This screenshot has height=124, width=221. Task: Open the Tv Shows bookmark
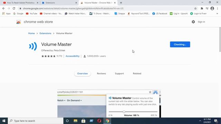100,13
